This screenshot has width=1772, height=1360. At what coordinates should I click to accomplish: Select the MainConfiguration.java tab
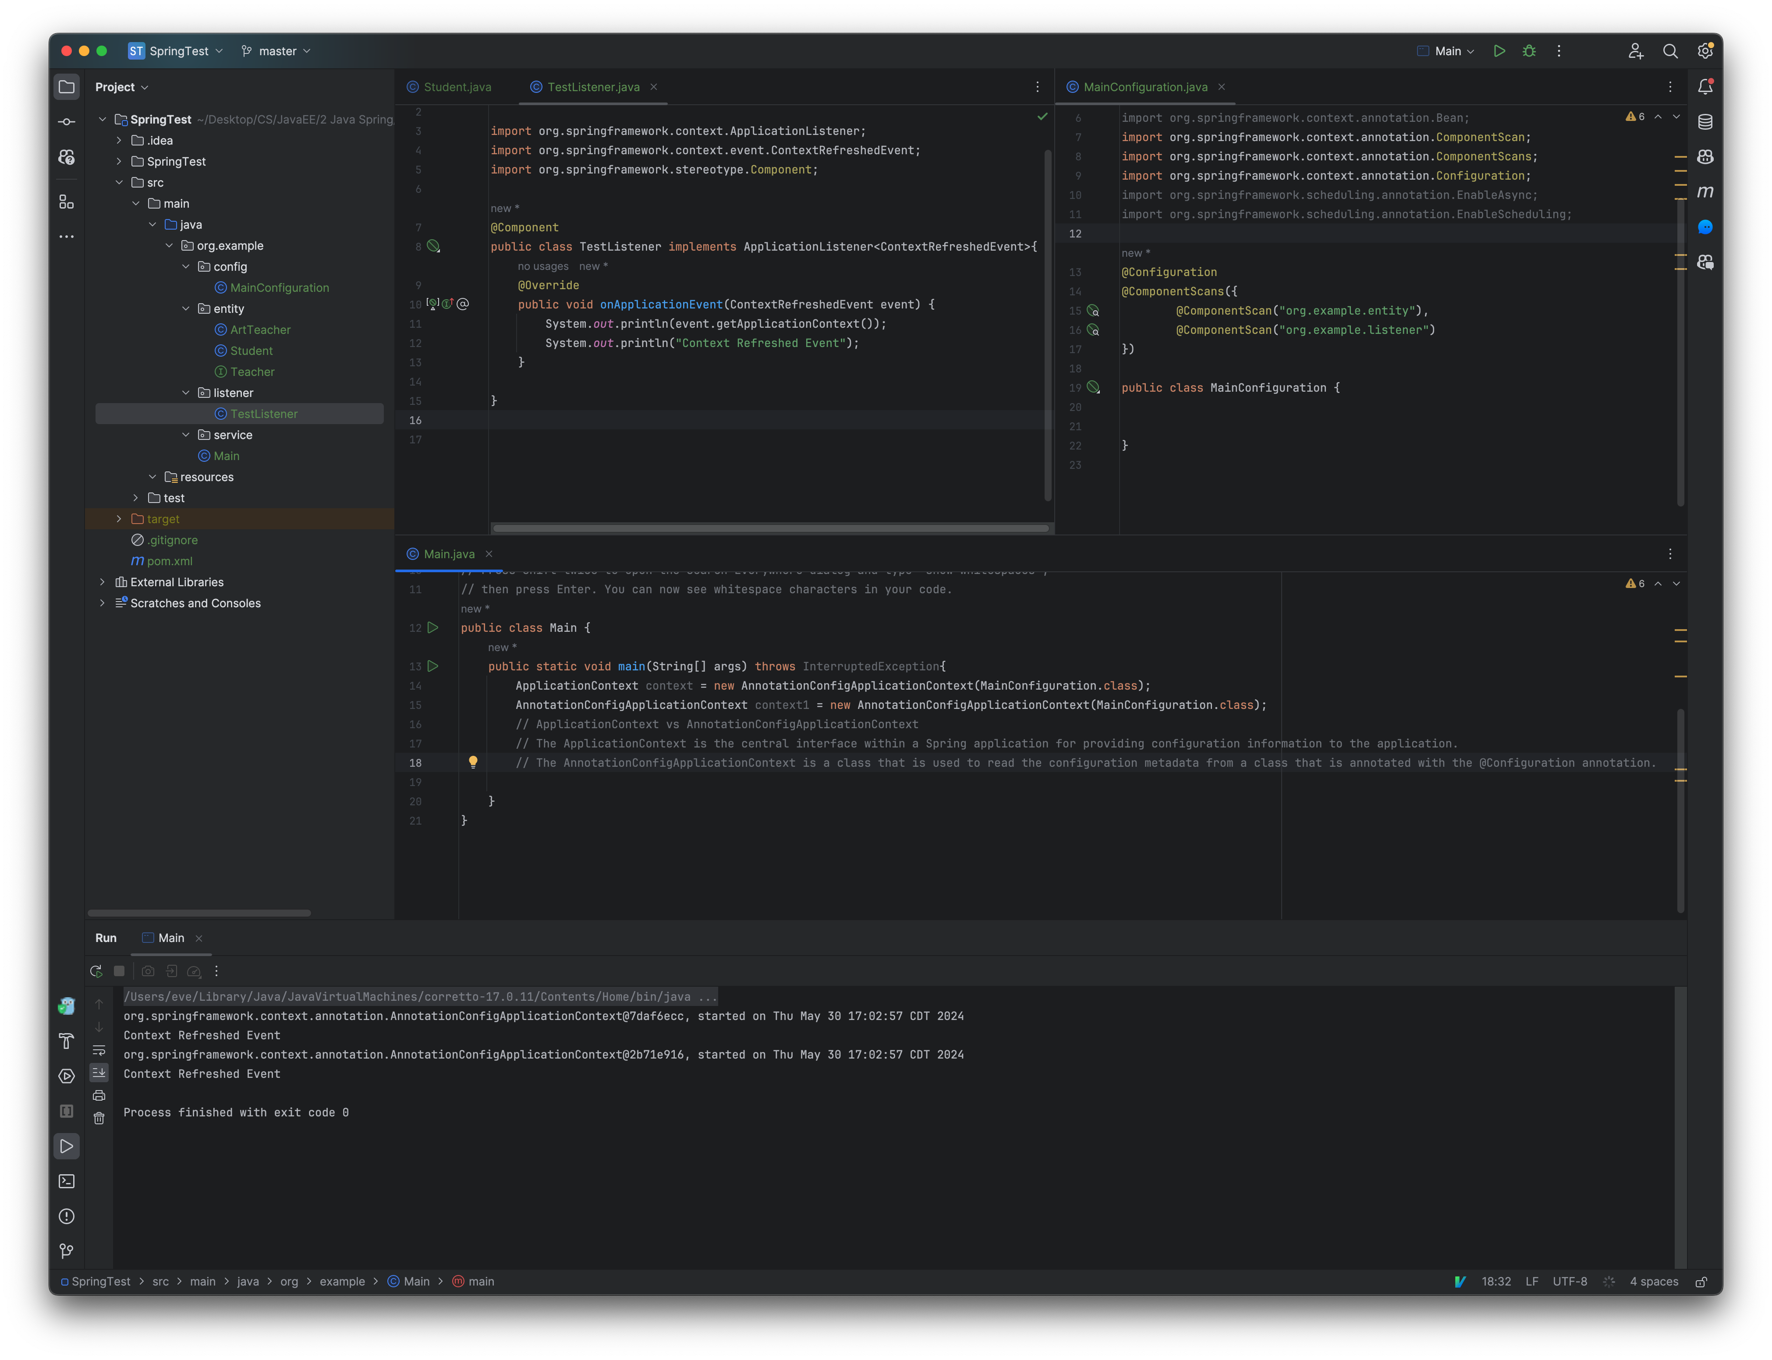tap(1145, 87)
